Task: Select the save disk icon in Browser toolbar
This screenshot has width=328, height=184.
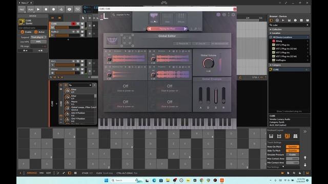Action: 289,20
